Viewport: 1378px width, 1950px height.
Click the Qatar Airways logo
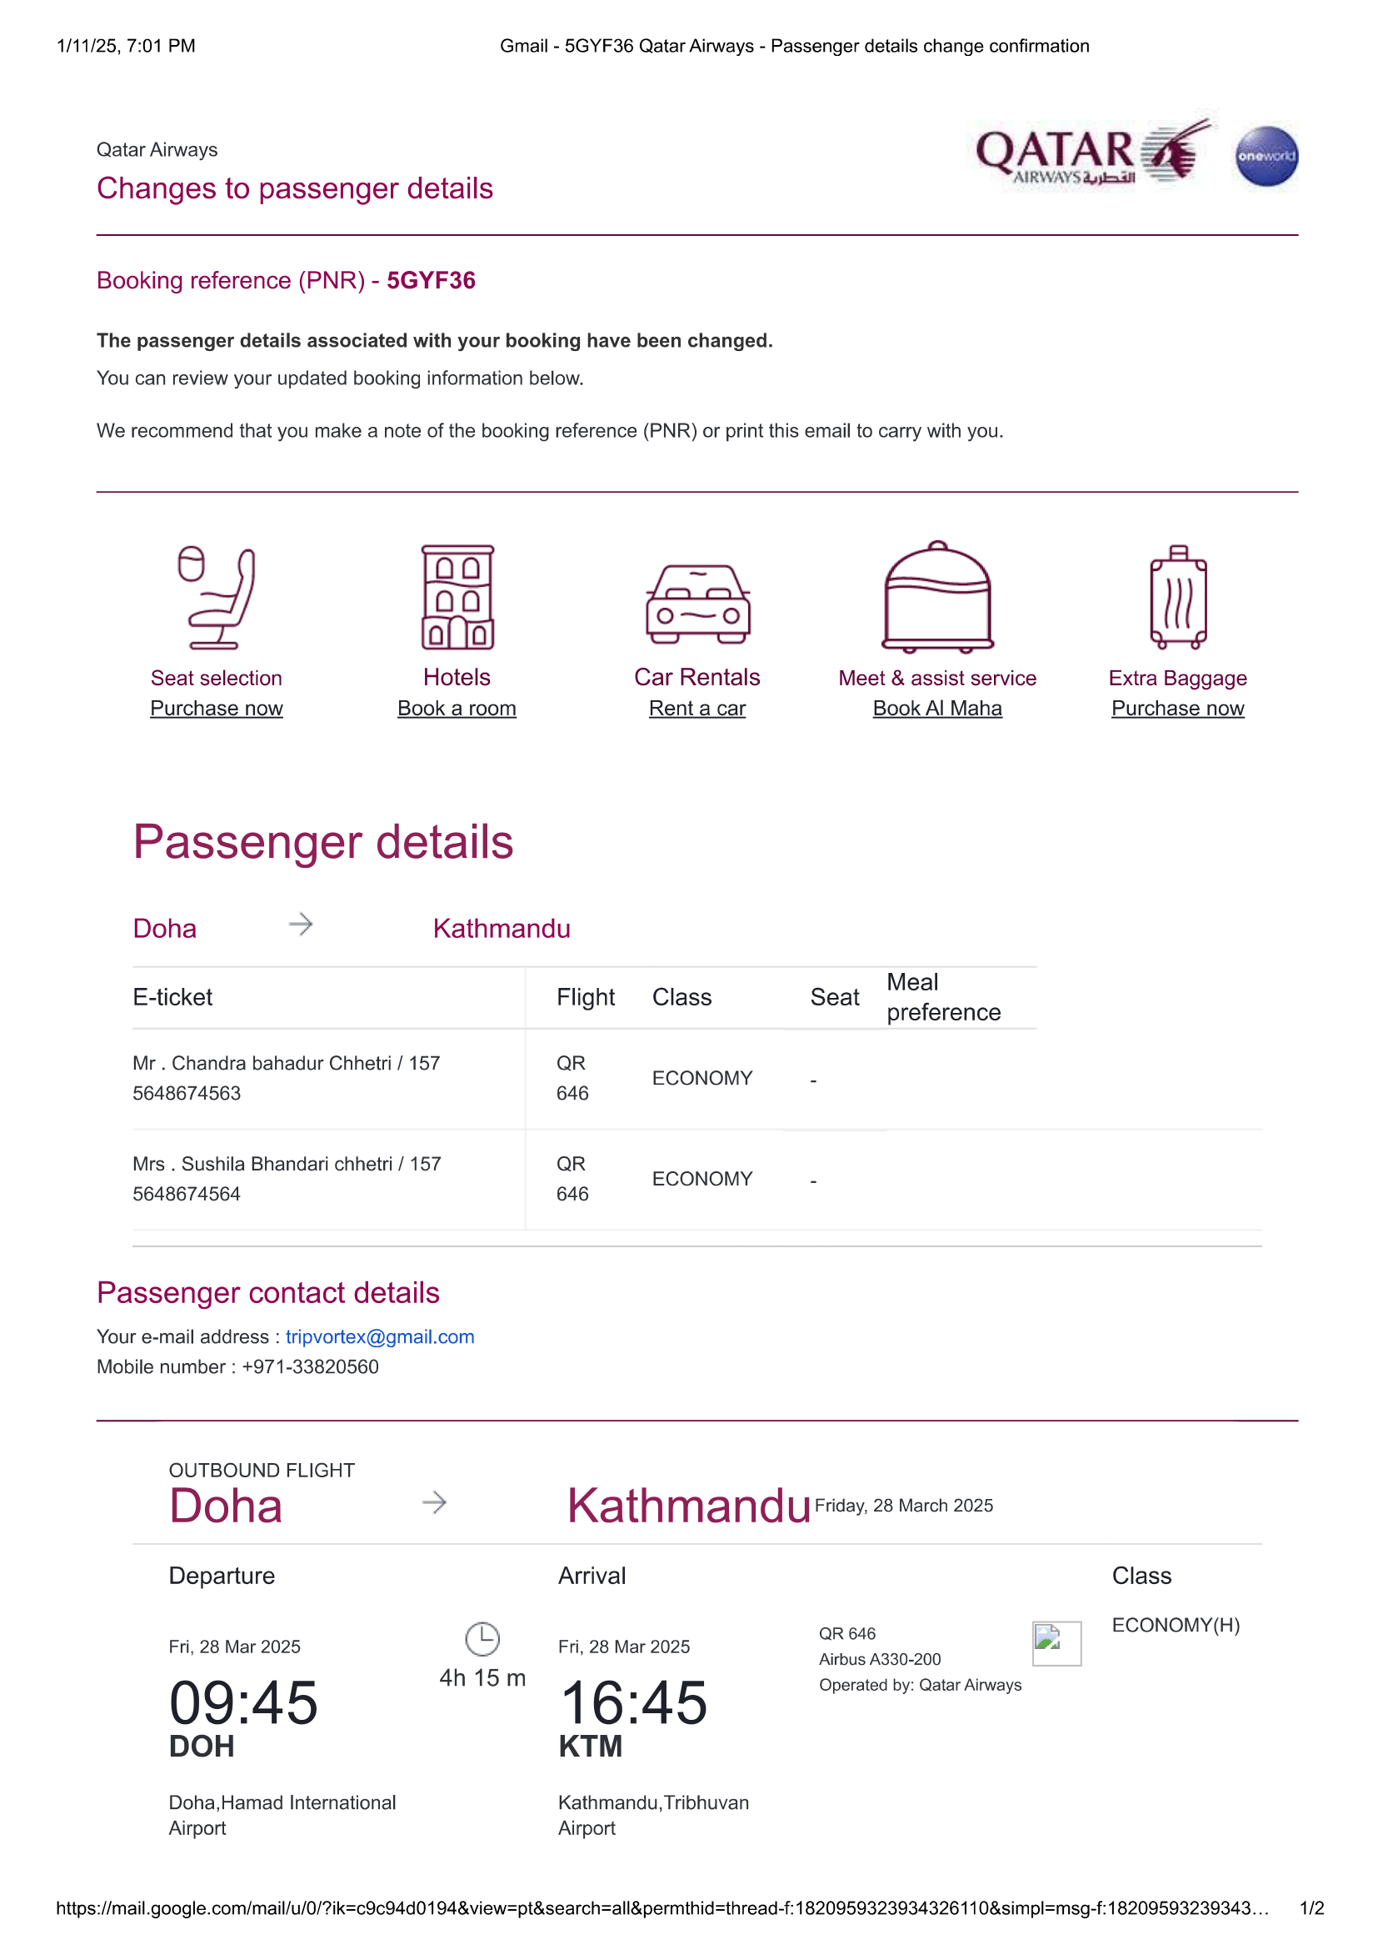(1095, 153)
